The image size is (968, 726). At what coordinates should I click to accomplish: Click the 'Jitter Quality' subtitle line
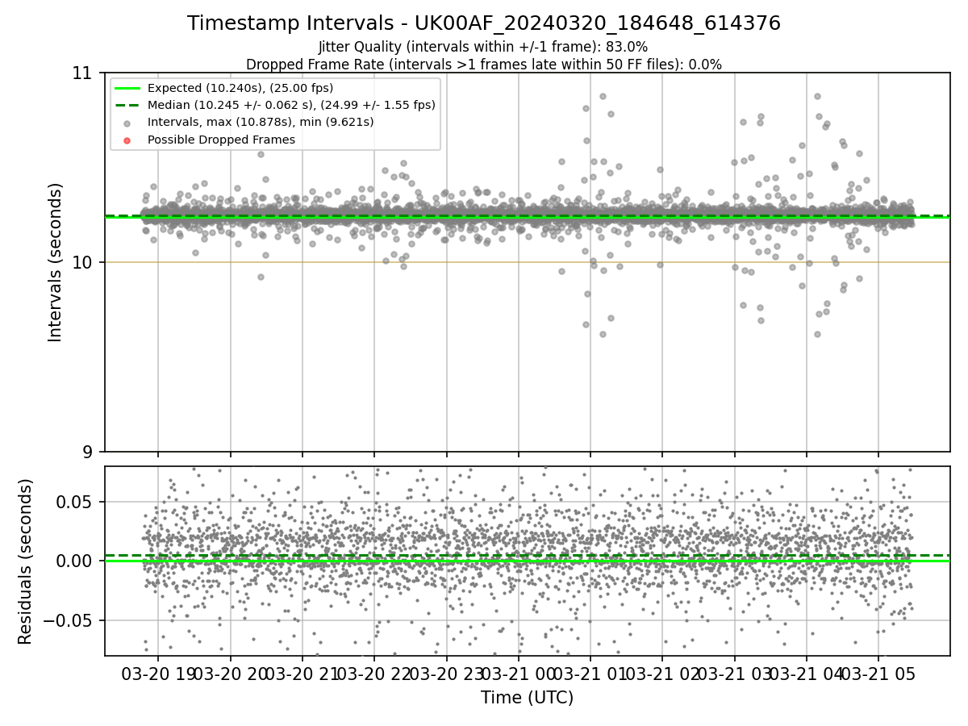483,47
